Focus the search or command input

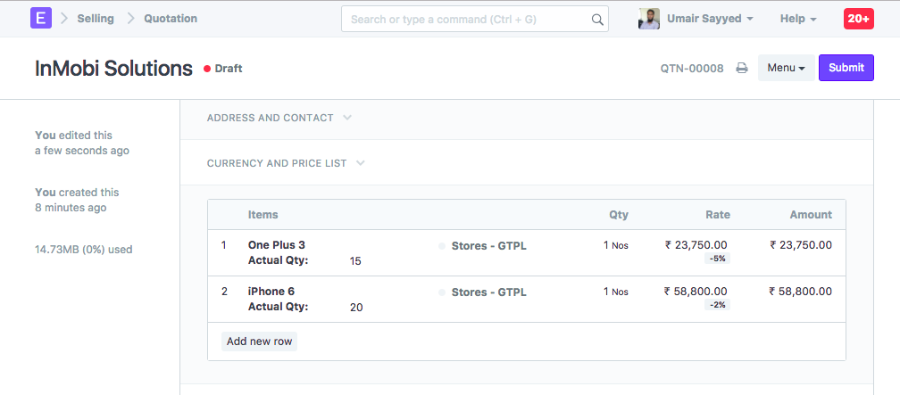click(464, 19)
